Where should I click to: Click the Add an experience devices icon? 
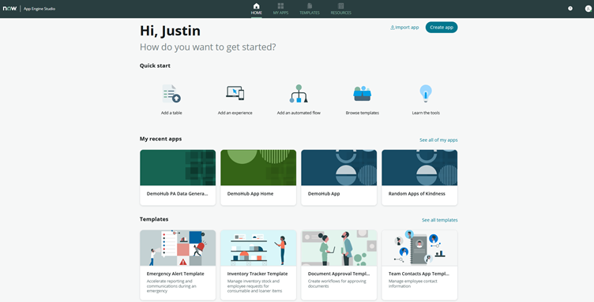(235, 93)
